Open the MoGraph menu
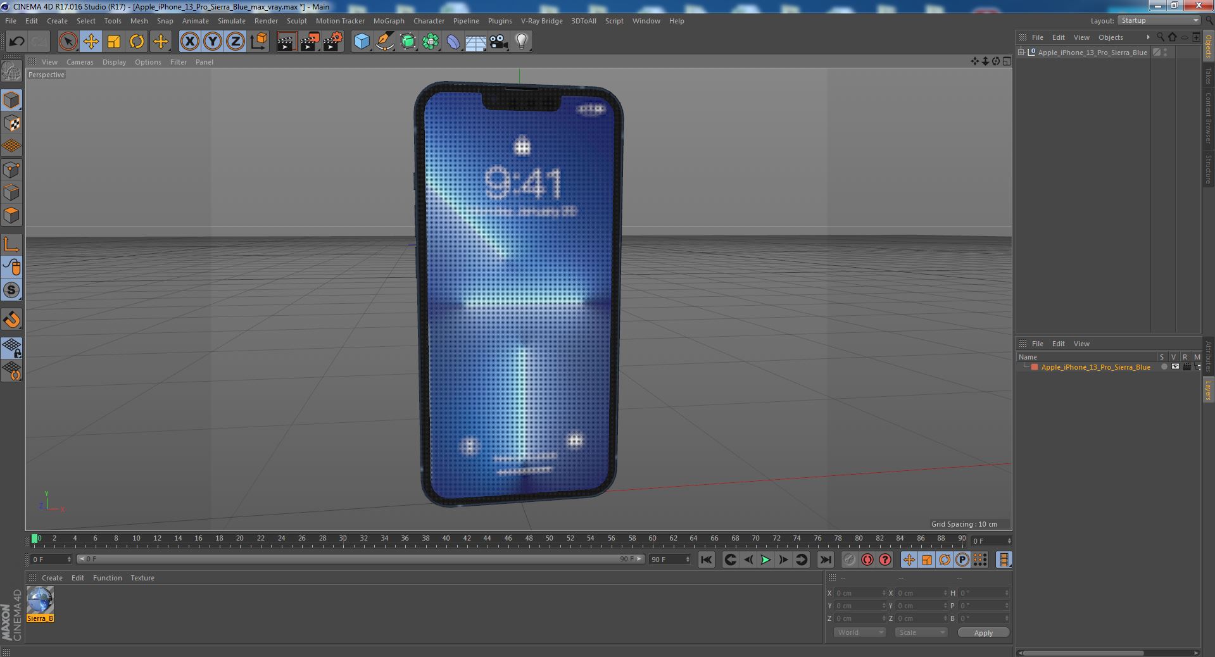1215x657 pixels. pyautogui.click(x=389, y=21)
